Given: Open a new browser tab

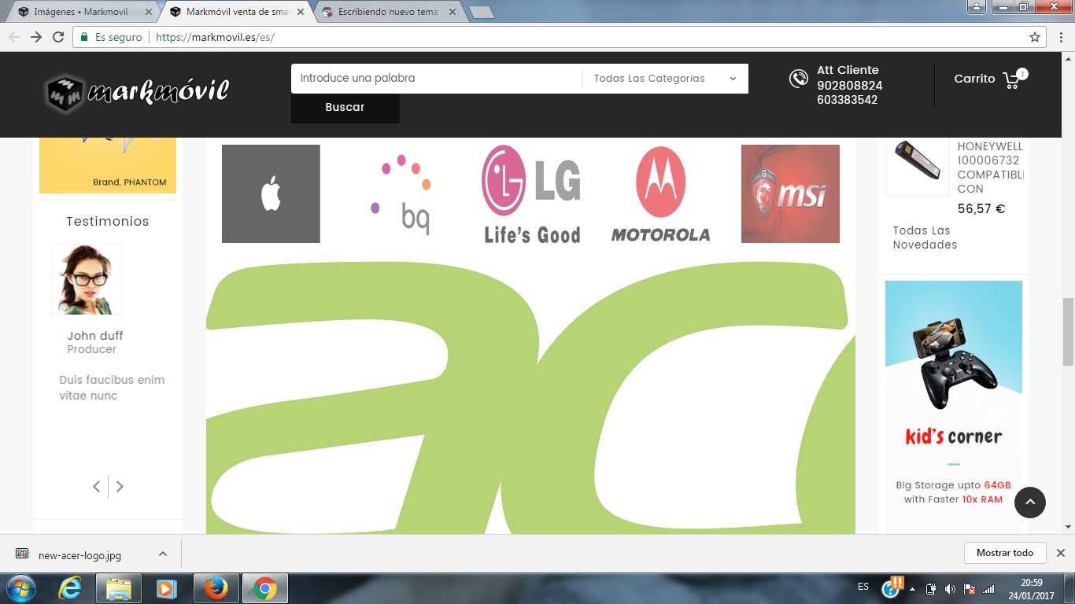Looking at the screenshot, I should coord(481,12).
